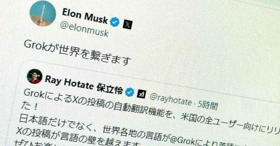Click the xAI affiliation badge beside Ray Hotate
Viewport: 280px width, 146px height.
[x=141, y=94]
